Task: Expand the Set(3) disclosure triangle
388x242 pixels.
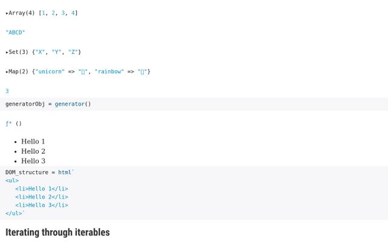Action: [7, 53]
